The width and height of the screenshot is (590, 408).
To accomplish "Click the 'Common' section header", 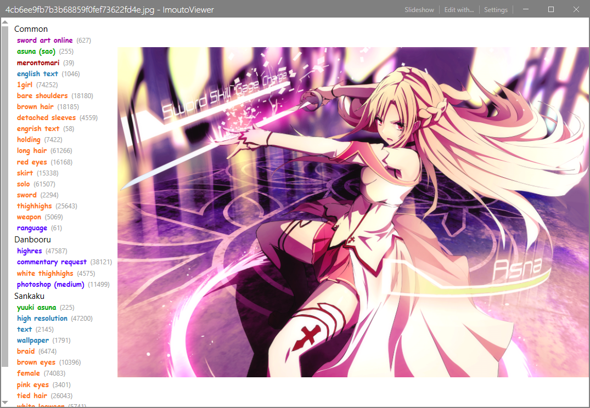I will [31, 29].
